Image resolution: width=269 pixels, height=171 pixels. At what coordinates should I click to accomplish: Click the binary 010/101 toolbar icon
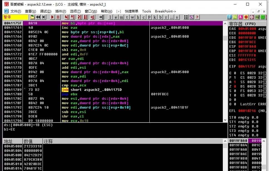click(x=257, y=17)
